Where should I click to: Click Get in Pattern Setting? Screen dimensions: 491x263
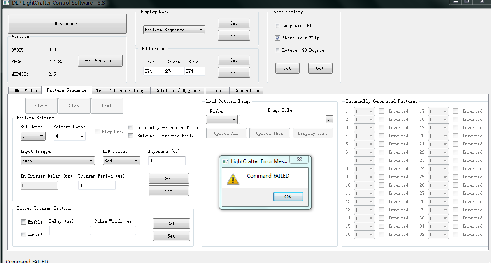point(169,179)
